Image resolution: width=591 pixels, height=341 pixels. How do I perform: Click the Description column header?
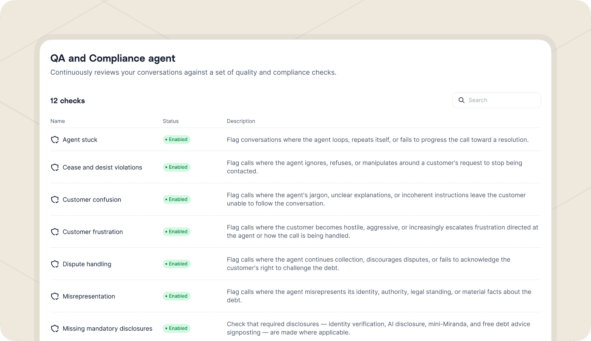[241, 121]
